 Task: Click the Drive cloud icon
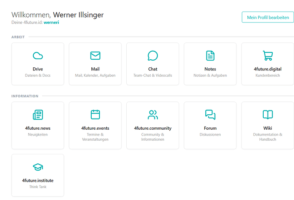38,56
